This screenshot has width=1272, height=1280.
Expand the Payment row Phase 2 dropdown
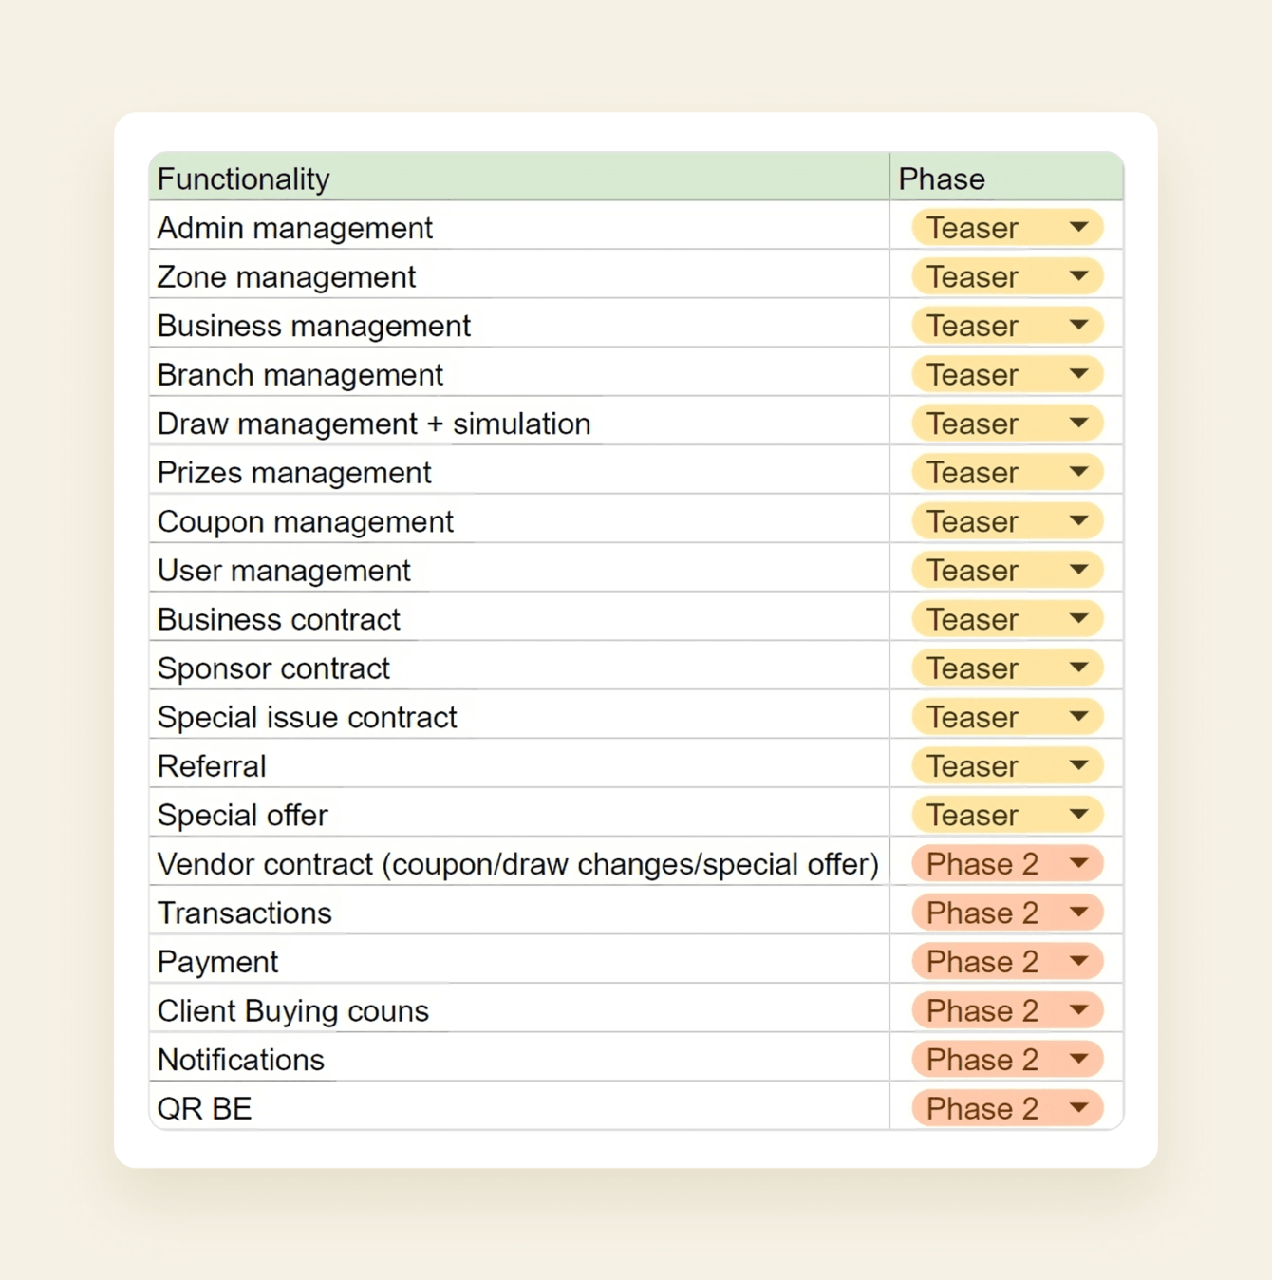pyautogui.click(x=1078, y=961)
